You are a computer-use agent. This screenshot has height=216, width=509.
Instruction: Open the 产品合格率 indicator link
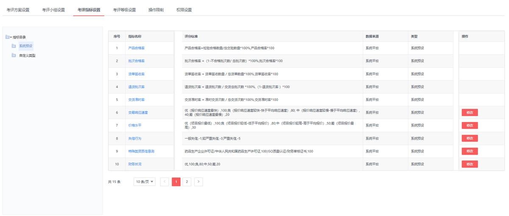[x=136, y=48]
